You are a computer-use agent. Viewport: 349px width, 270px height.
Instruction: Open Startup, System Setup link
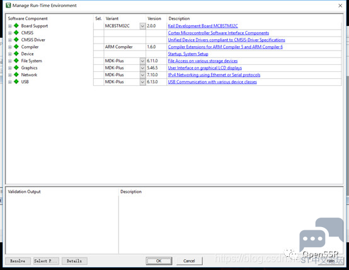pyautogui.click(x=188, y=54)
